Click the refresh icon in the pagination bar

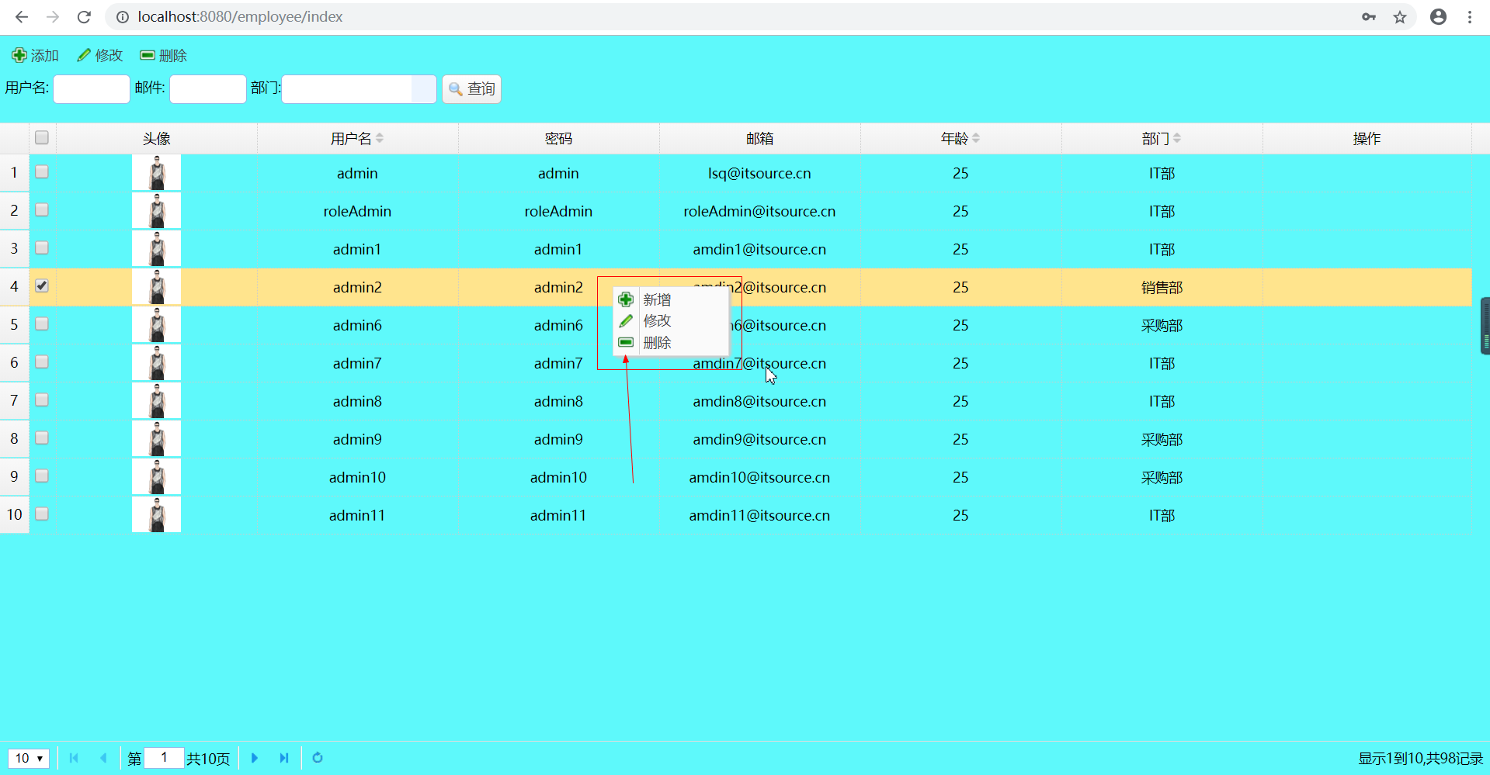[318, 759]
